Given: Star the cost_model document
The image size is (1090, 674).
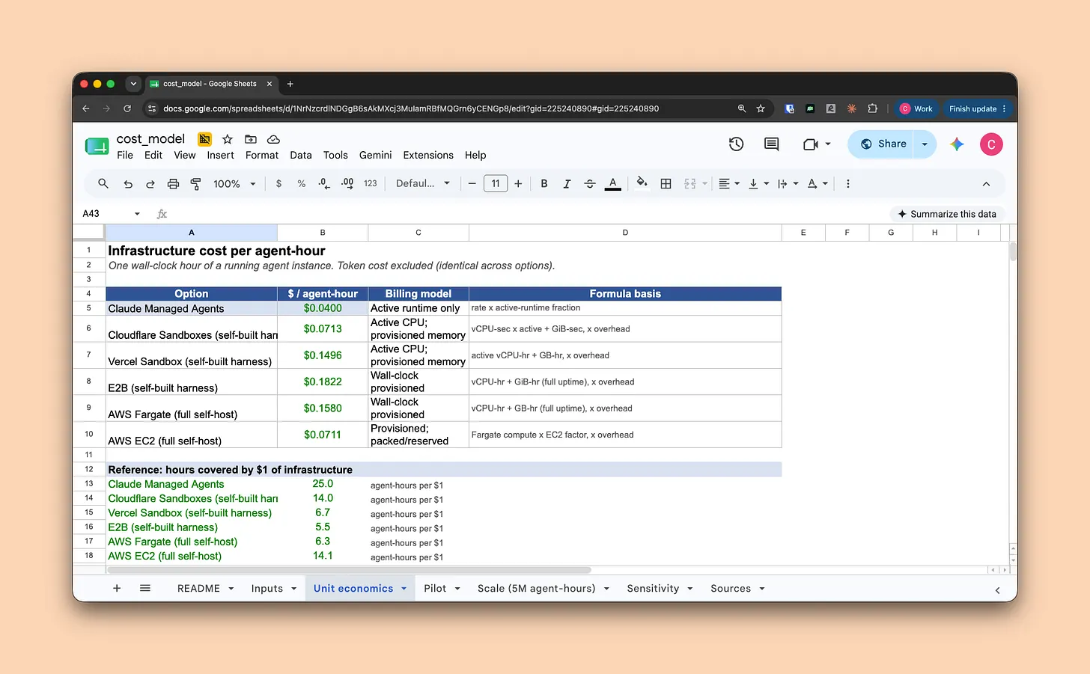Looking at the screenshot, I should (x=228, y=139).
